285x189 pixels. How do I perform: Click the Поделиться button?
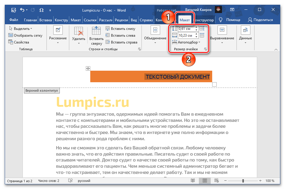click(260, 20)
